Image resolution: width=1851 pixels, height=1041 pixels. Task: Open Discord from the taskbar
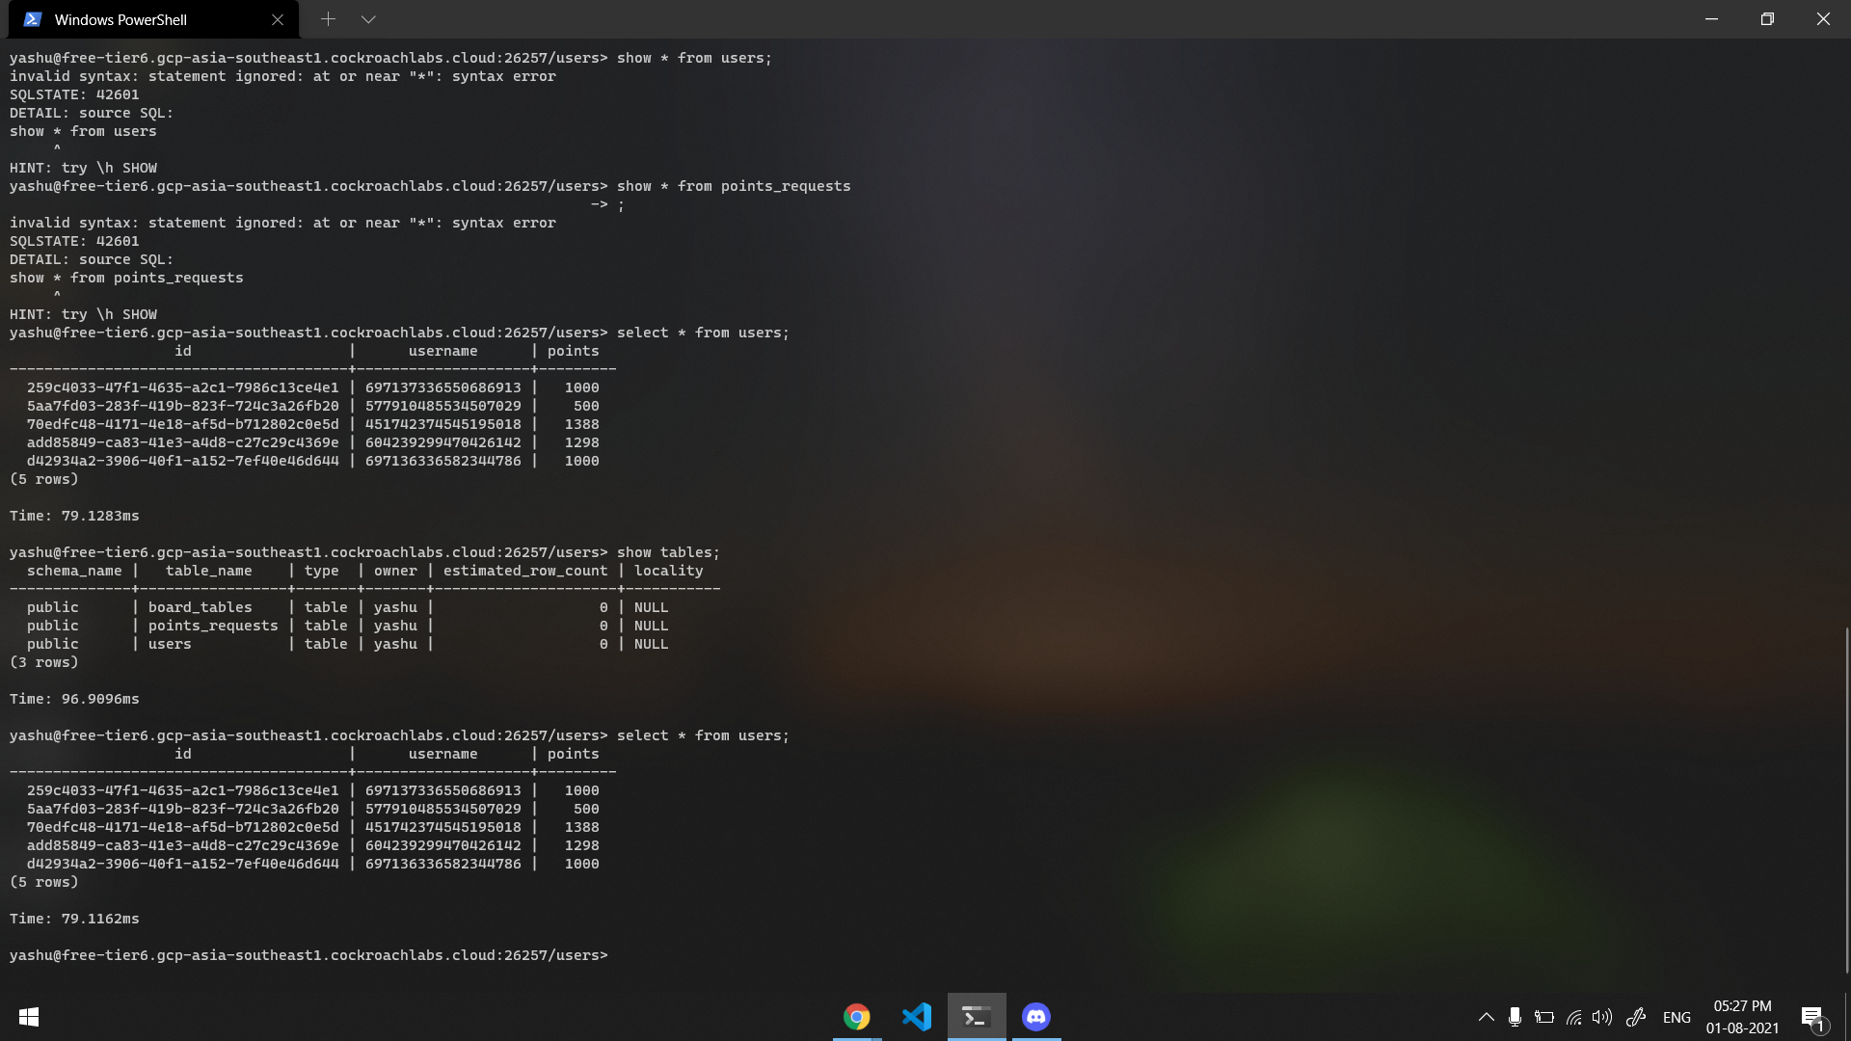[1036, 1017]
